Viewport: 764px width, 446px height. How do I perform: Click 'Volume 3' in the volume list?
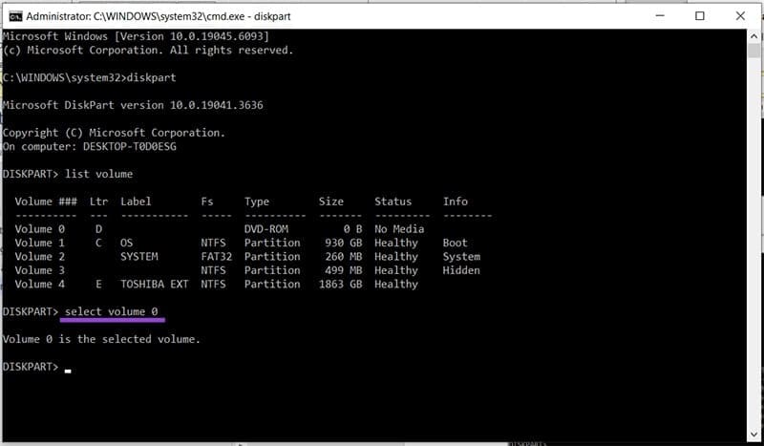[40, 270]
